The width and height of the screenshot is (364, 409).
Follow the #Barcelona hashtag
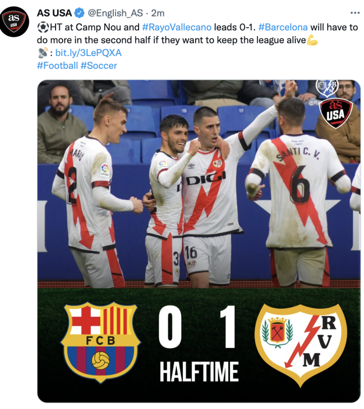[283, 27]
